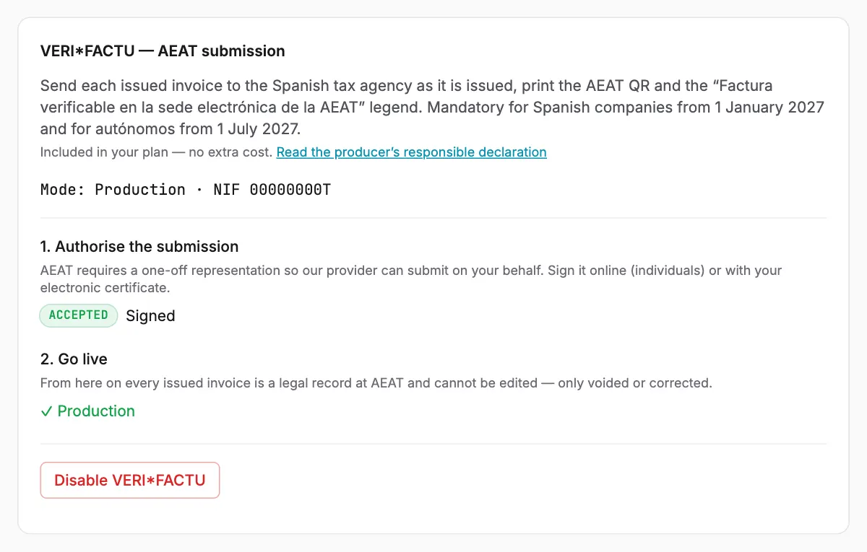Viewport: 867px width, 552px height.
Task: Click the '2. Go live' heading
Action: [x=74, y=359]
